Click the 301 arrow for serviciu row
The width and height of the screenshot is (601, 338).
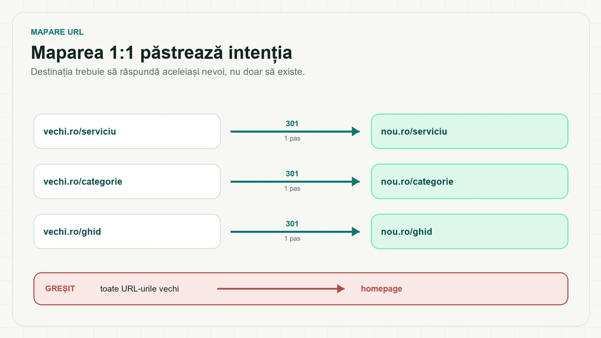point(295,132)
